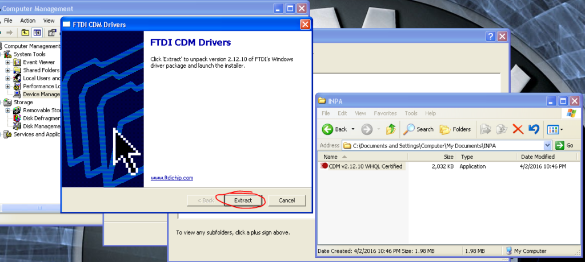Expand the Event Viewer node
Image resolution: width=585 pixels, height=262 pixels.
click(x=7, y=62)
